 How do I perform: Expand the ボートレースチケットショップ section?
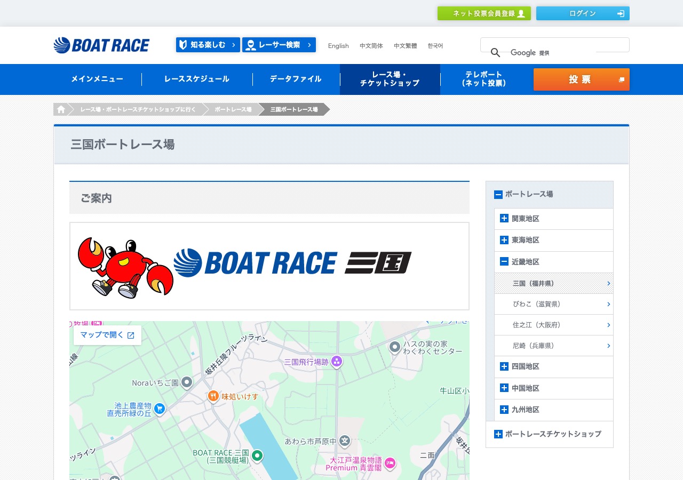point(498,434)
